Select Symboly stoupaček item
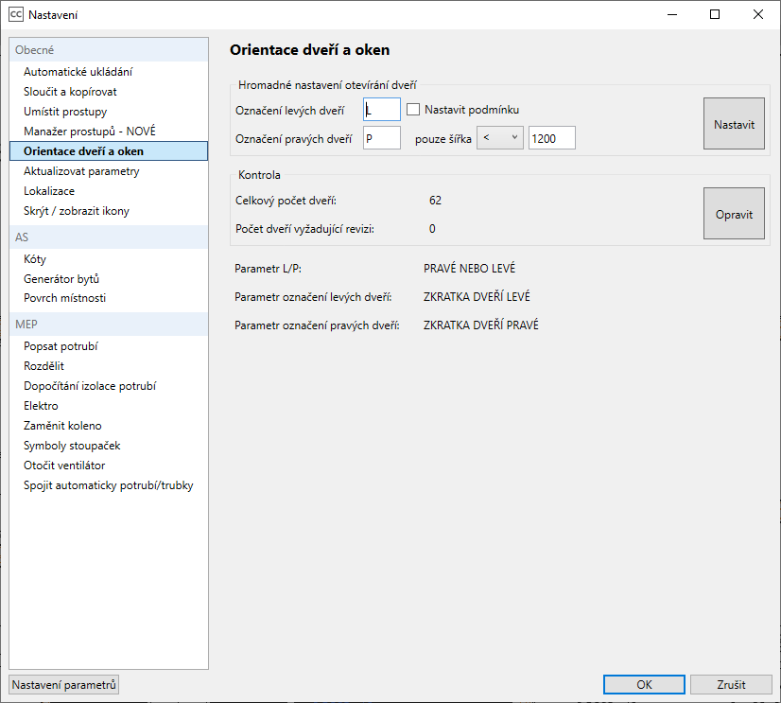 tap(109, 446)
